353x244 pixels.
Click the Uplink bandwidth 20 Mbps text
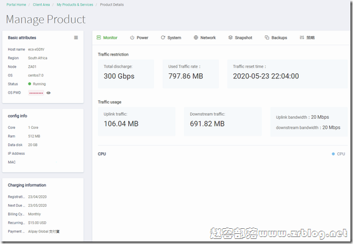point(302,117)
